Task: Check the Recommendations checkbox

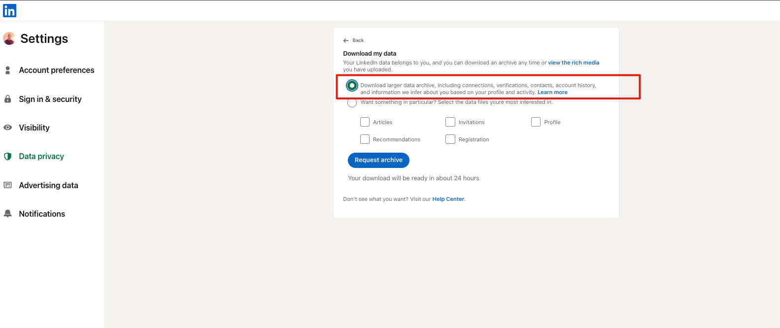Action: [365, 139]
